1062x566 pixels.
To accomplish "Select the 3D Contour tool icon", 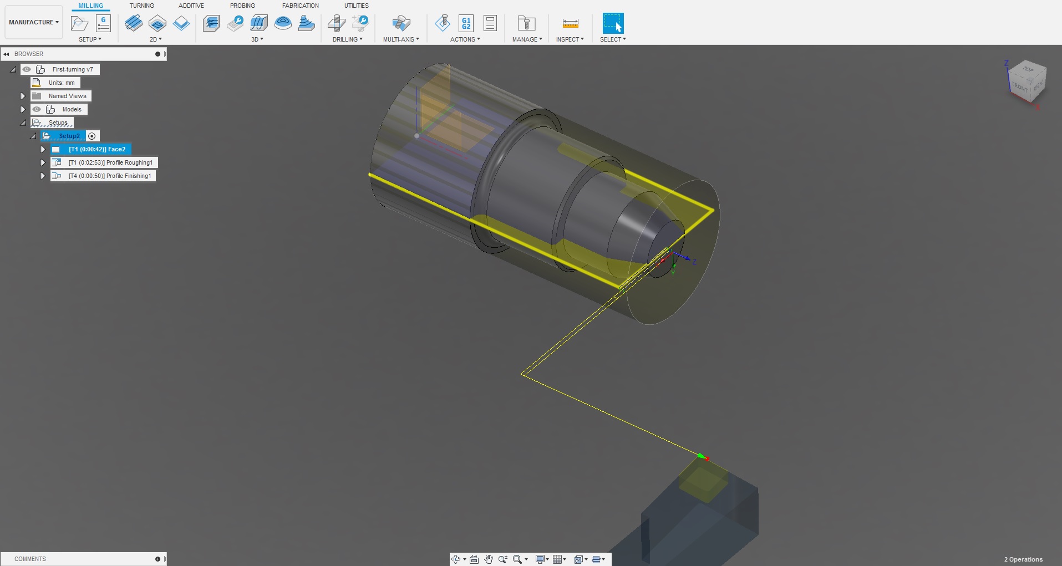I will pos(283,23).
